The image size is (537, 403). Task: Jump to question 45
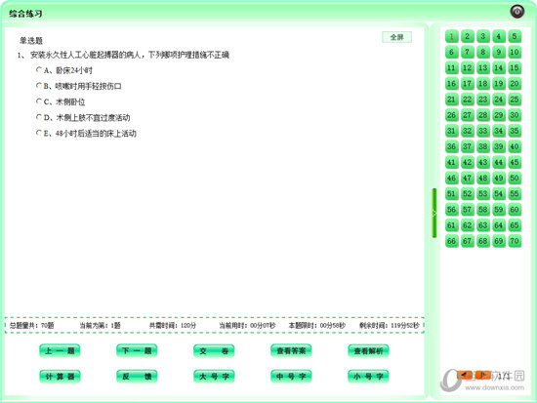tap(515, 162)
